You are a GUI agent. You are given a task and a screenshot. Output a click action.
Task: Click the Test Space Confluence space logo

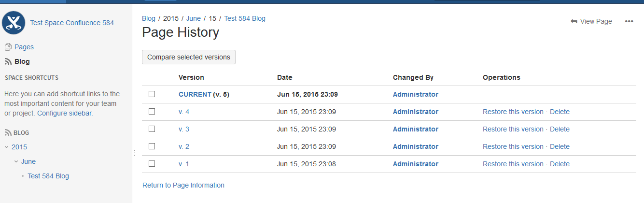(x=14, y=23)
